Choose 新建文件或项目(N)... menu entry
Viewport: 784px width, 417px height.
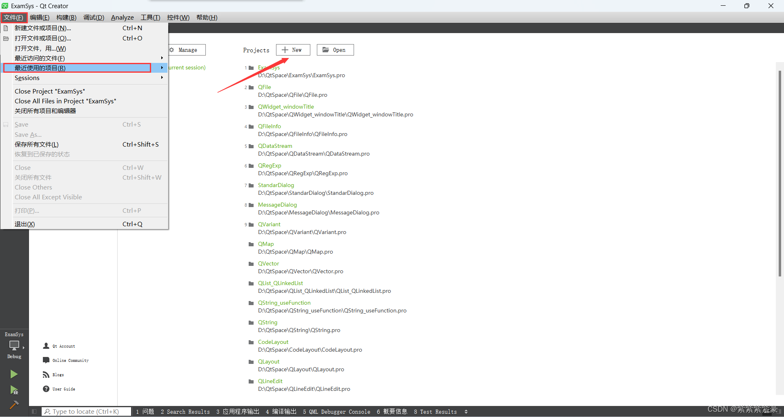pos(85,28)
